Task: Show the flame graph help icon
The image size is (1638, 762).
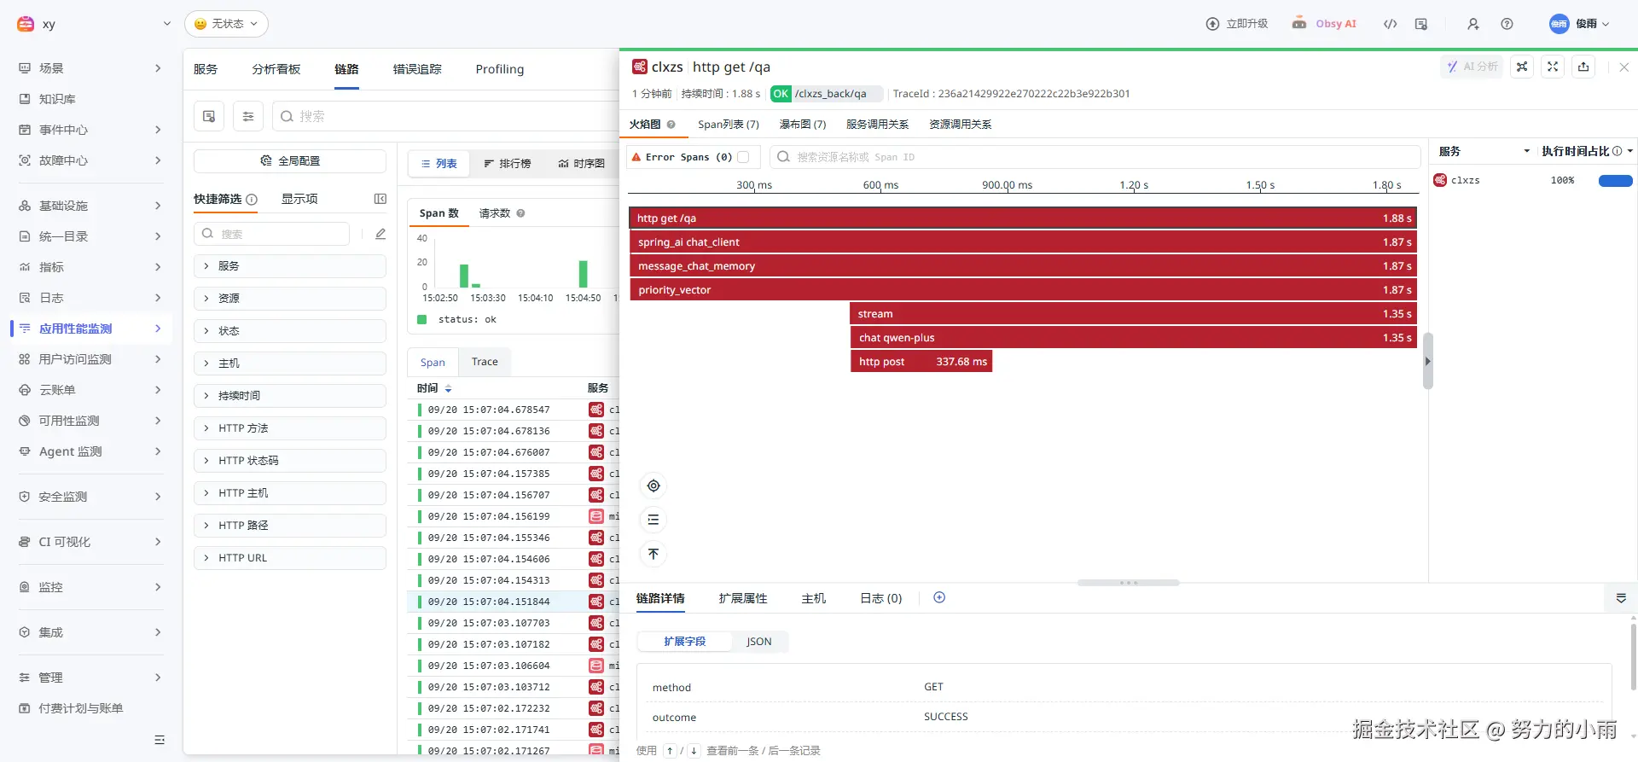Action: (x=671, y=125)
